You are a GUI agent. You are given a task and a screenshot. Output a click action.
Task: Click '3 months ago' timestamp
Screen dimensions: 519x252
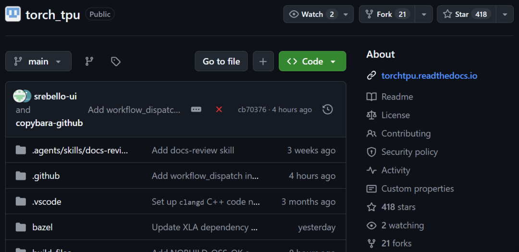click(x=309, y=202)
